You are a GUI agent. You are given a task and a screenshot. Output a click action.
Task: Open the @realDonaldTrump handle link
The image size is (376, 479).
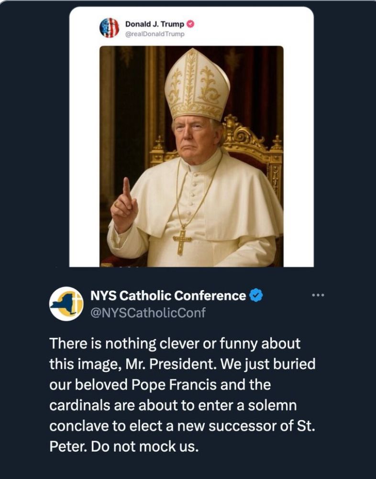pos(155,34)
